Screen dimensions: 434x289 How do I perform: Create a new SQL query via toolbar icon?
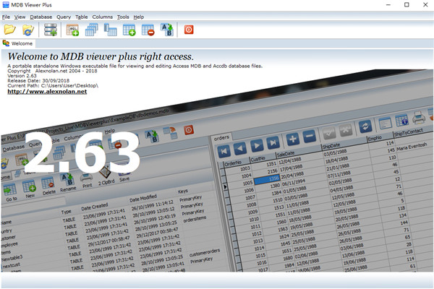pyautogui.click(x=72, y=30)
